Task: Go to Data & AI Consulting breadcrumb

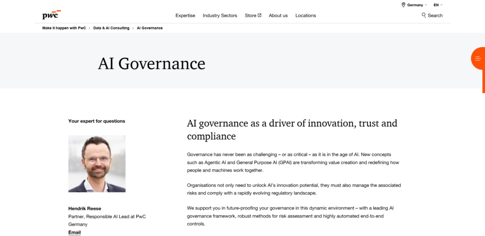Action: coord(111,28)
